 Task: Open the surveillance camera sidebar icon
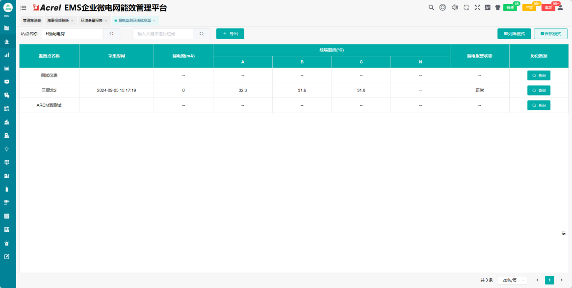6,203
